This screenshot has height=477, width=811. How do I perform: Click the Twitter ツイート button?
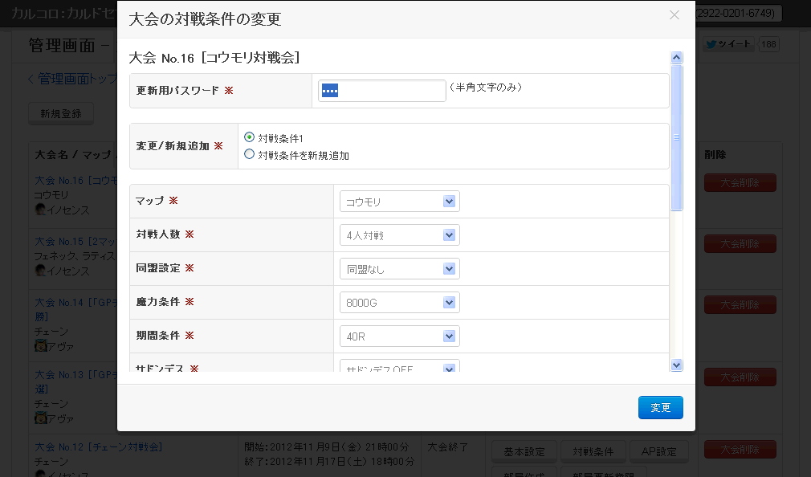click(x=728, y=45)
